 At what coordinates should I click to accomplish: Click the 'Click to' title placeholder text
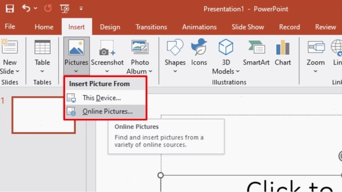(290, 186)
